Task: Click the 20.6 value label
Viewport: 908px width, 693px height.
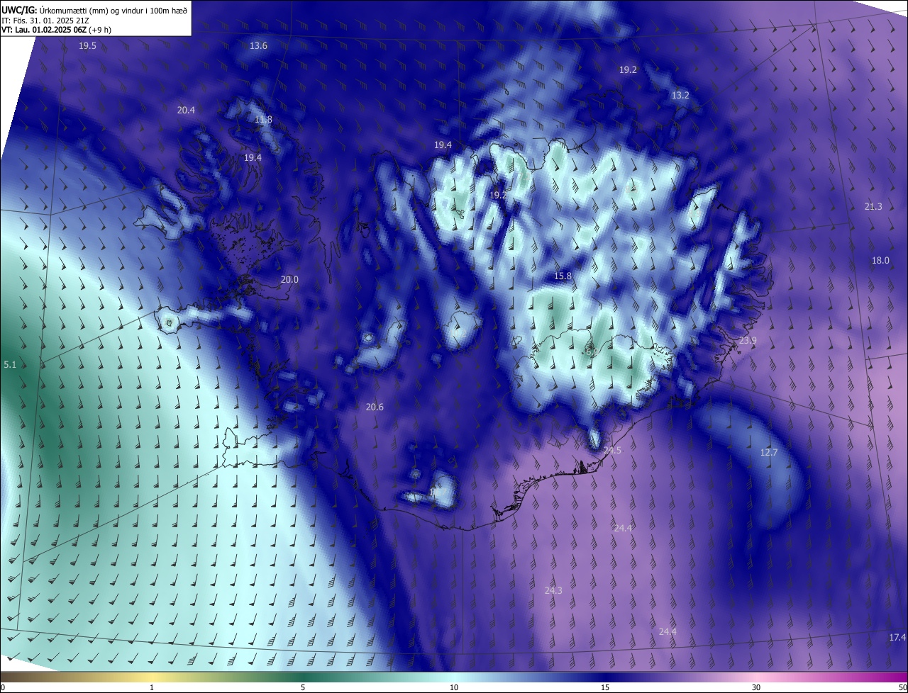Action: tap(375, 407)
